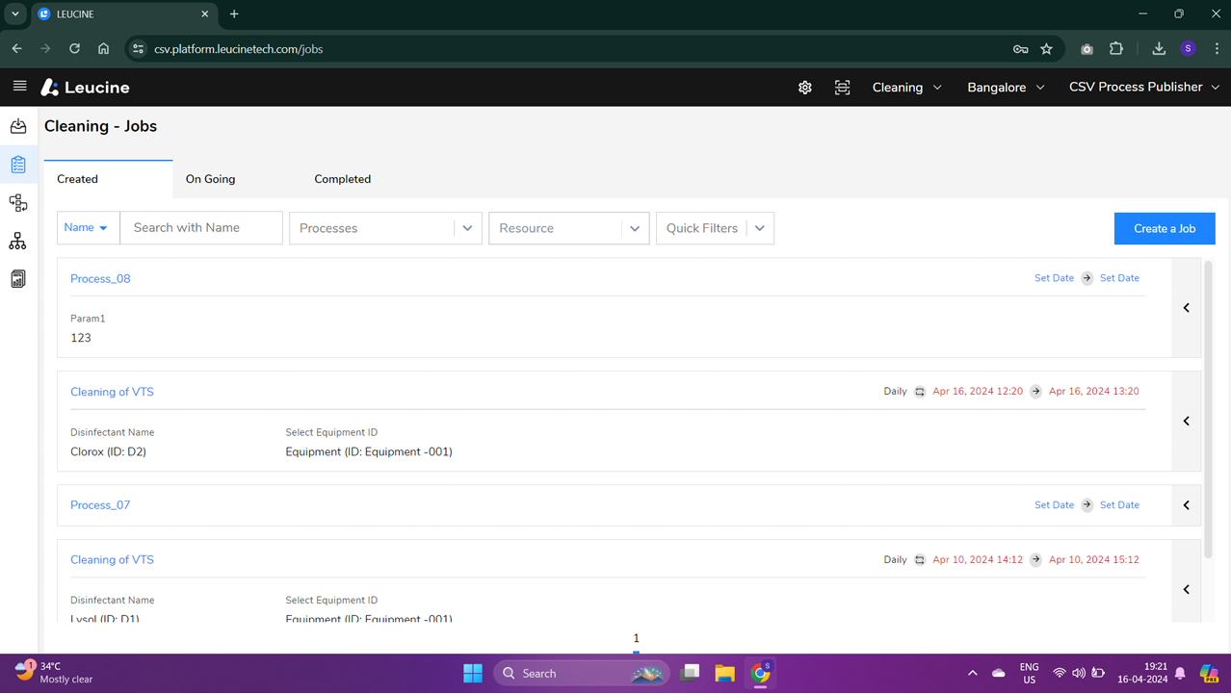Open the scan/barcode icon in the header

[842, 87]
